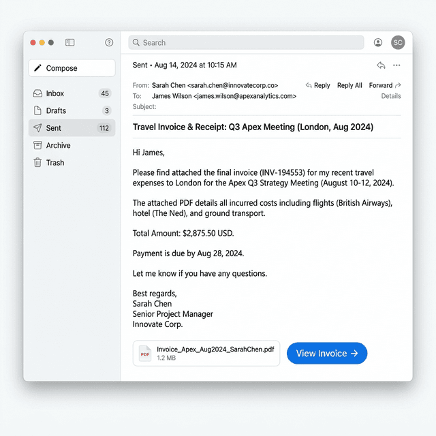Select the Sent folder
436x436 pixels.
(72, 128)
